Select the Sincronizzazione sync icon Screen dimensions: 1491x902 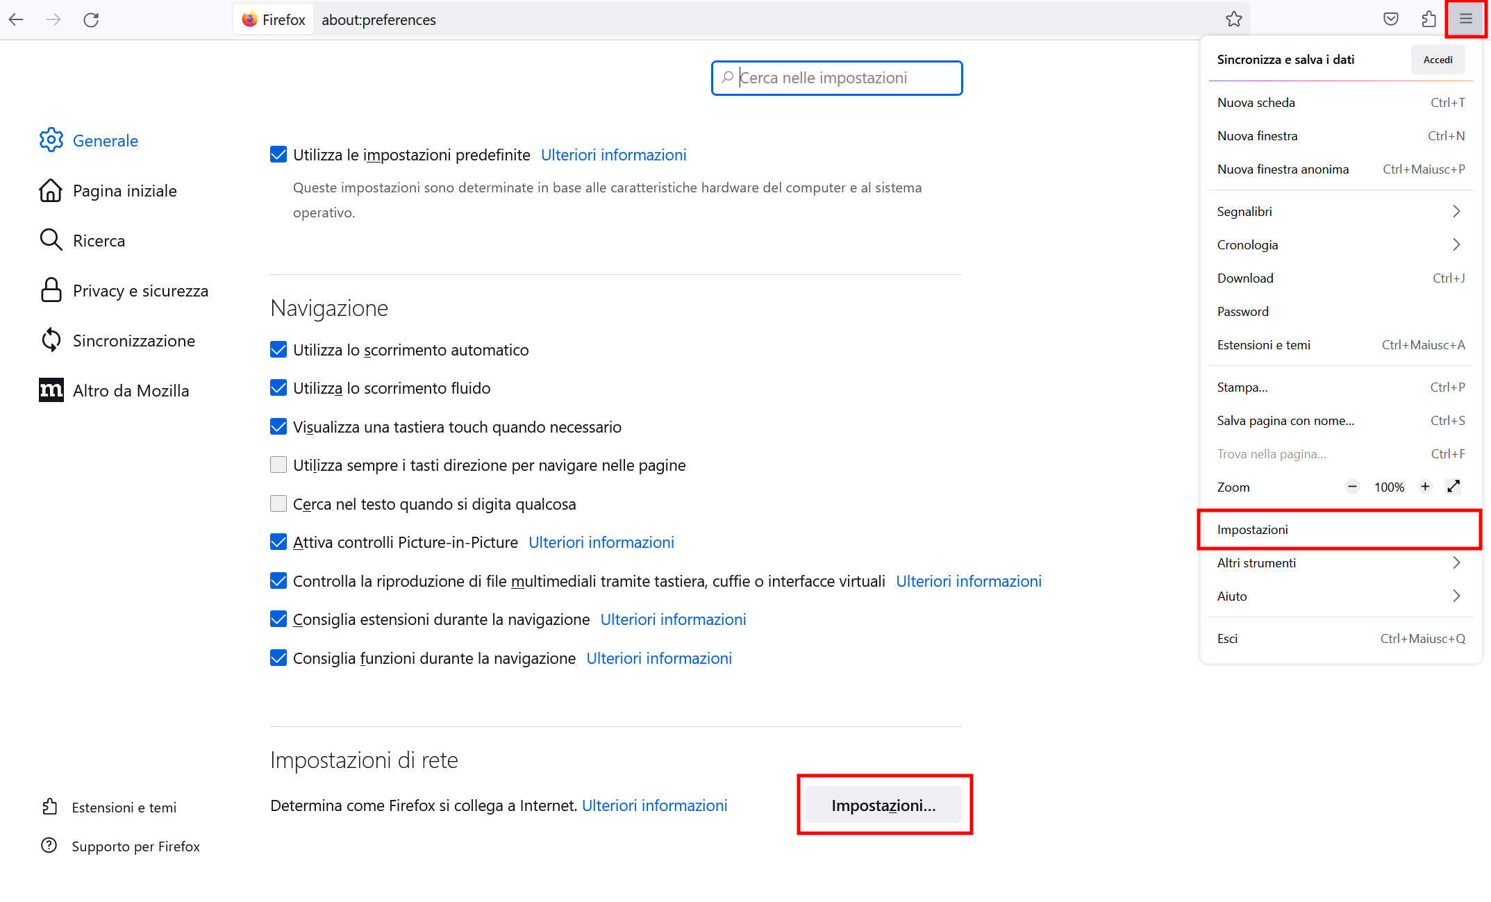coord(51,340)
